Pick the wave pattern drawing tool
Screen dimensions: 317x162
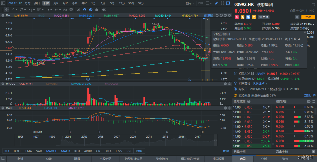[x=30, y=10]
